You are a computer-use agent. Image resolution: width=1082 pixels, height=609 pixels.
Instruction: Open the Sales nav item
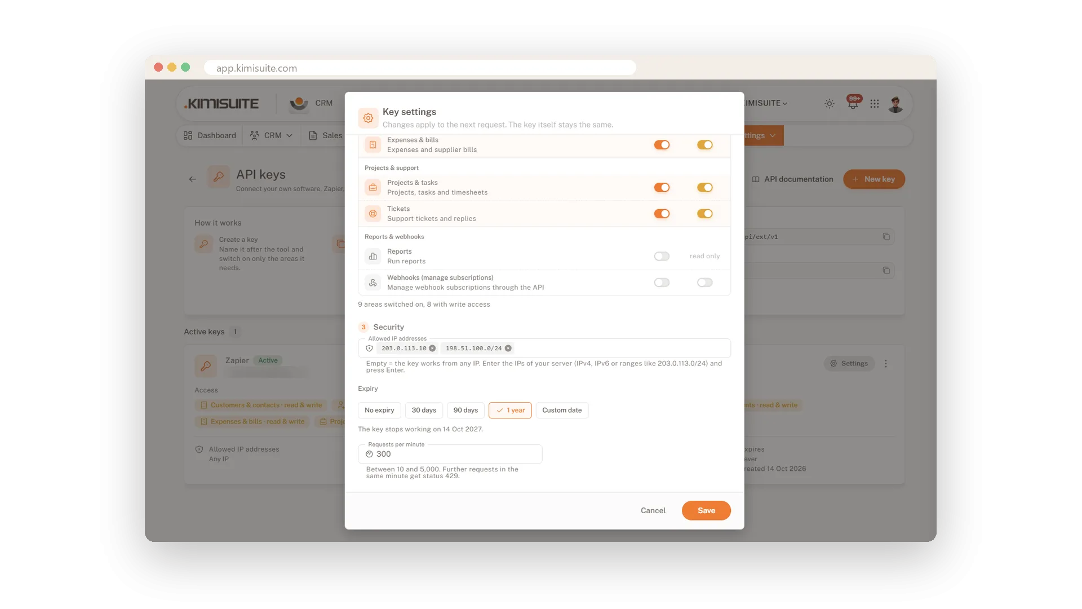coord(326,135)
